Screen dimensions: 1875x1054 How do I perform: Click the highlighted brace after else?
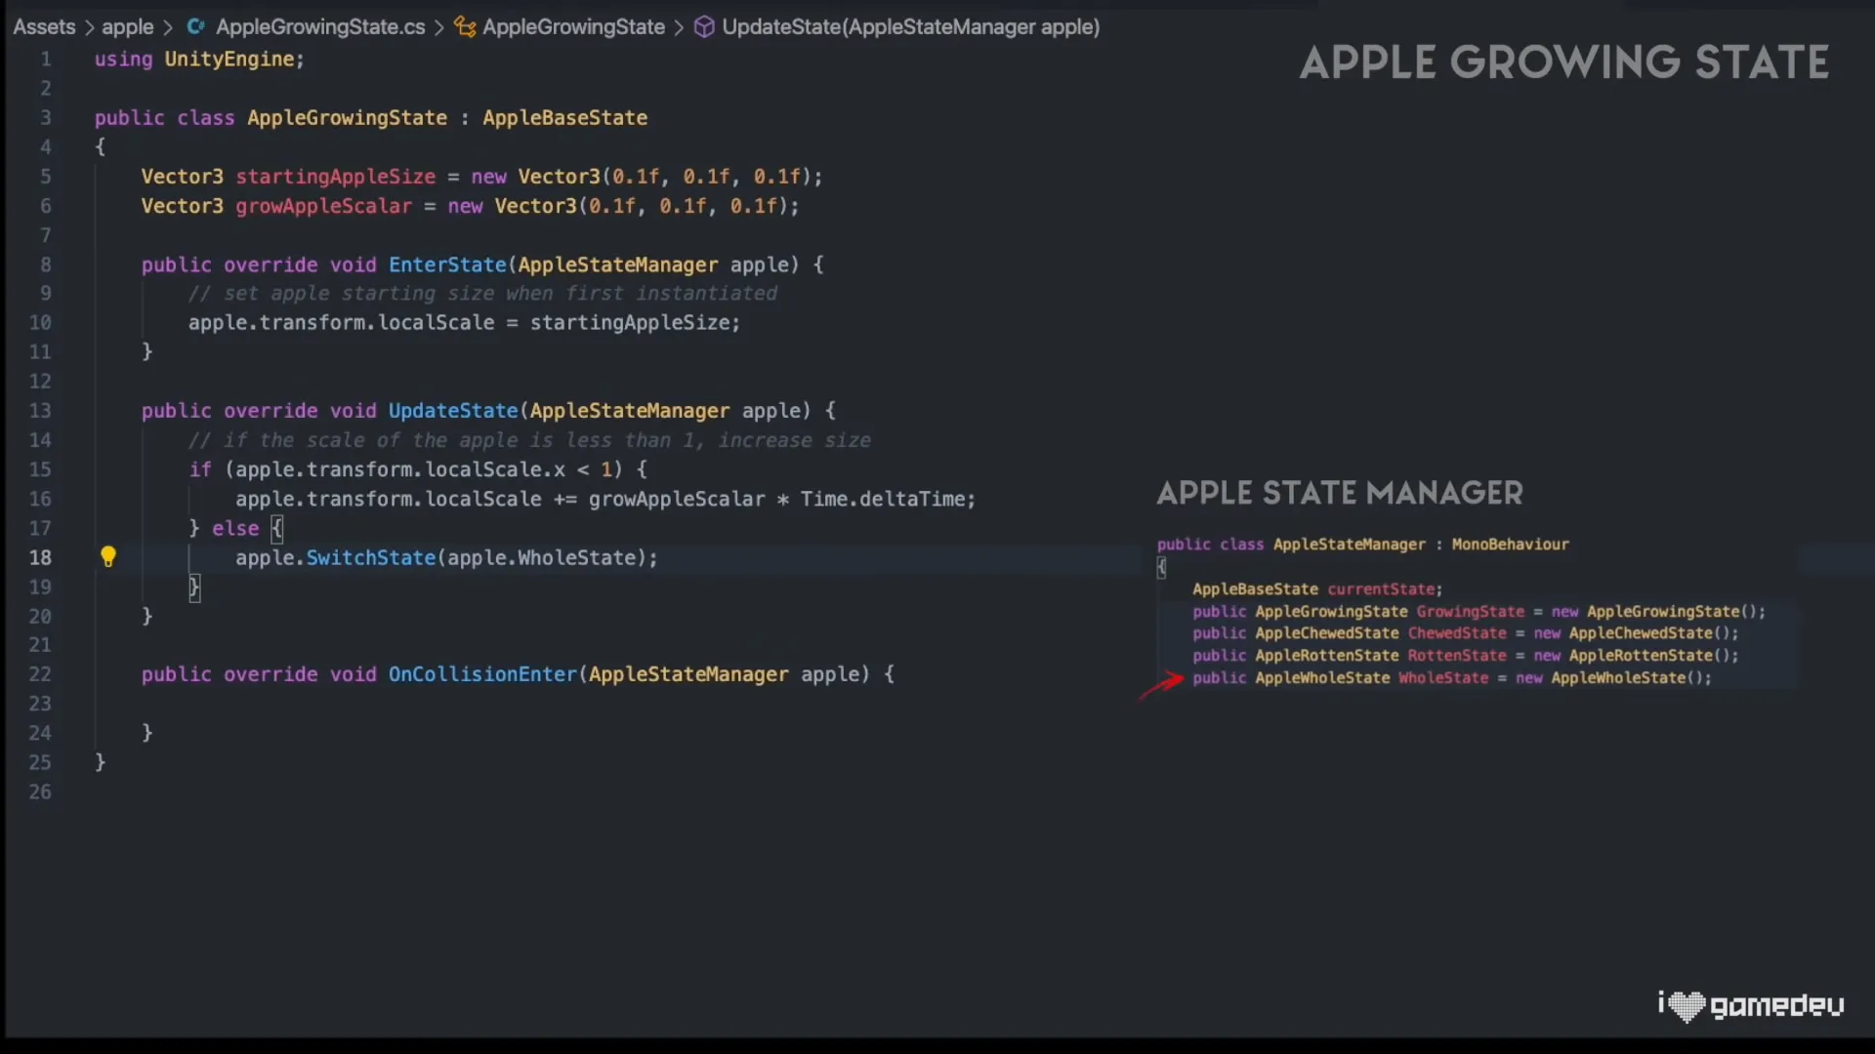point(277,528)
